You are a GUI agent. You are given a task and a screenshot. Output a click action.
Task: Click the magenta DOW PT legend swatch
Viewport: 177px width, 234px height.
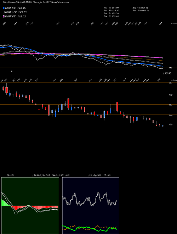pyautogui.click(x=4, y=17)
